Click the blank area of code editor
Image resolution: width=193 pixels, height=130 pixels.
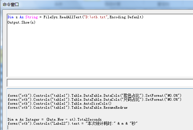pyautogui.click(x=100, y=50)
